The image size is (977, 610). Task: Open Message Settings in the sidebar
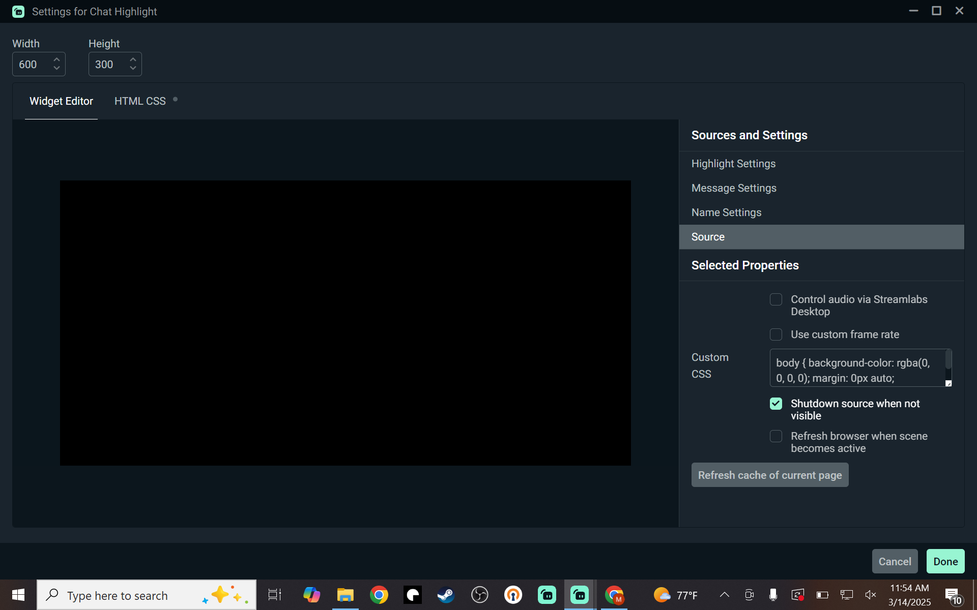tap(734, 188)
